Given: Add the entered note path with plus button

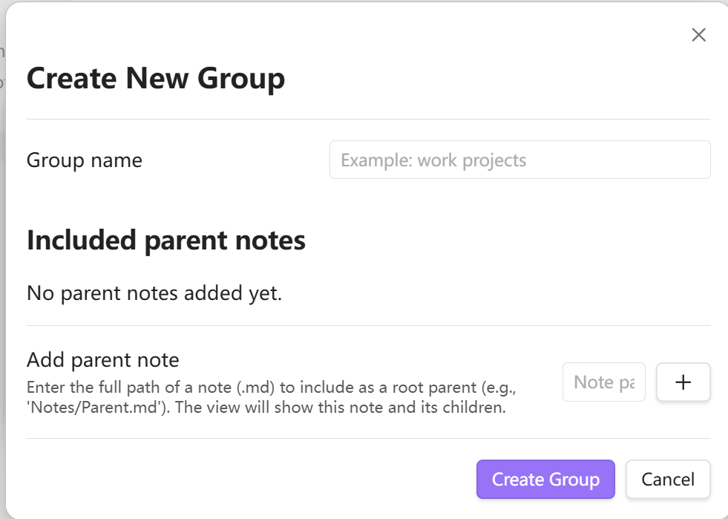Looking at the screenshot, I should 683,382.
